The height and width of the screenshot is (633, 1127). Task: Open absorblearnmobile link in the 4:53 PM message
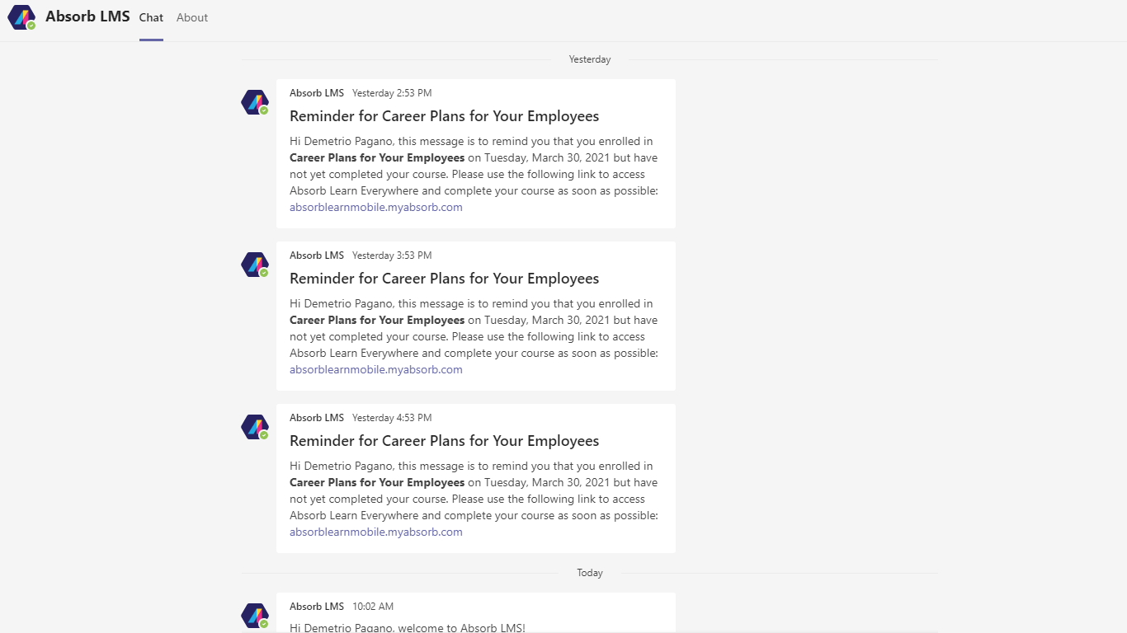click(376, 532)
